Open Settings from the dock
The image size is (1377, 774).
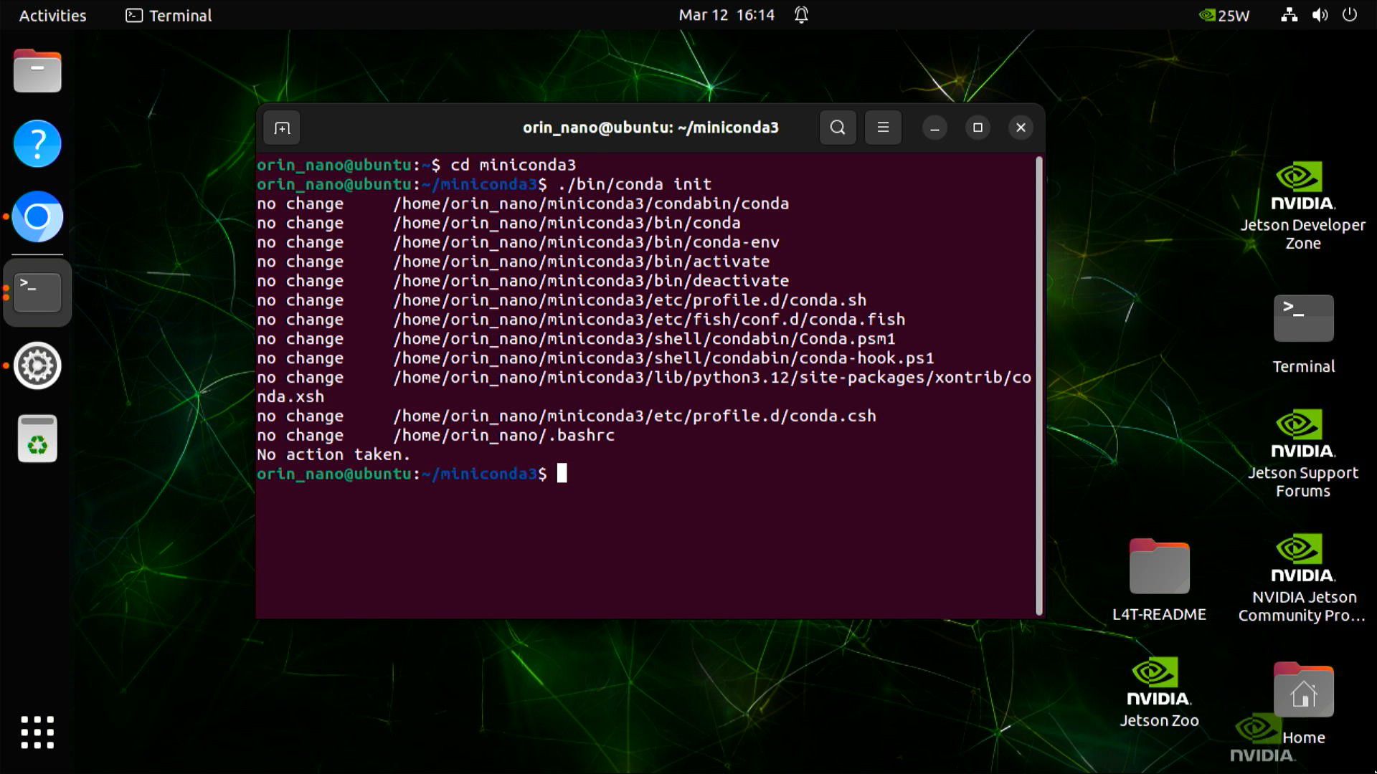[x=37, y=365]
